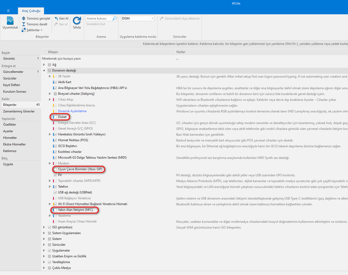Screen dimensions: 348x275
Task: Uncheck the Pil checkbox
Action: point(55,175)
